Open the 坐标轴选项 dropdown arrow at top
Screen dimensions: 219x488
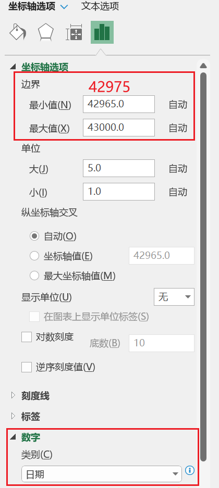tap(65, 7)
